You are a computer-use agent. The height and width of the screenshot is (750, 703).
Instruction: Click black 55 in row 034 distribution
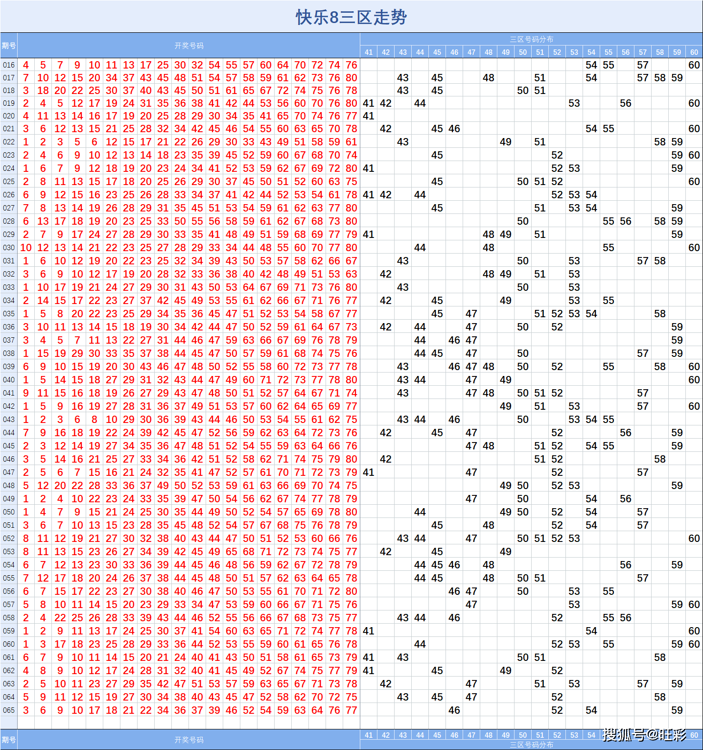609,301
